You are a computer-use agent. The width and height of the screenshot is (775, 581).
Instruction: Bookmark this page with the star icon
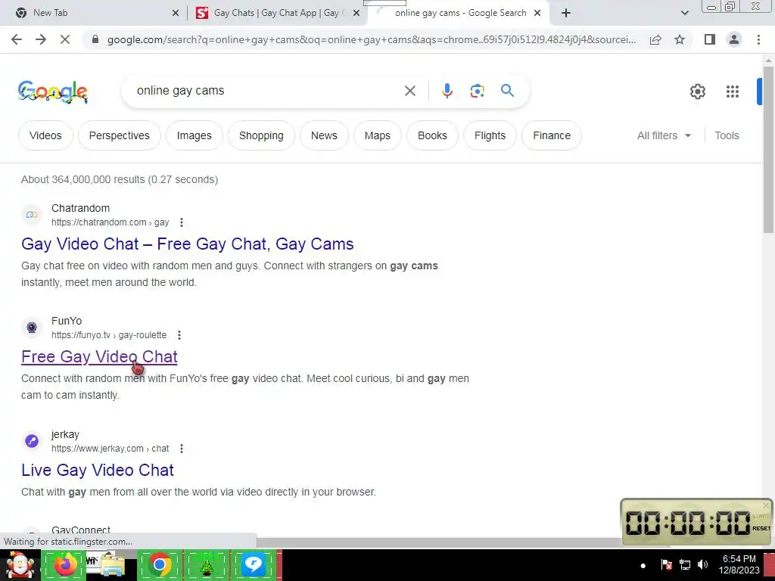[x=680, y=39]
